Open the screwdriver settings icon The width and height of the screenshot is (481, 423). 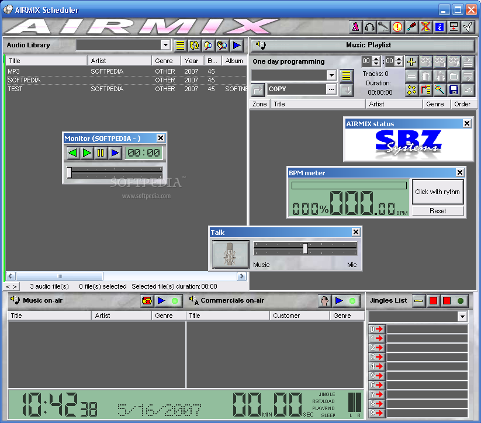coord(411,27)
